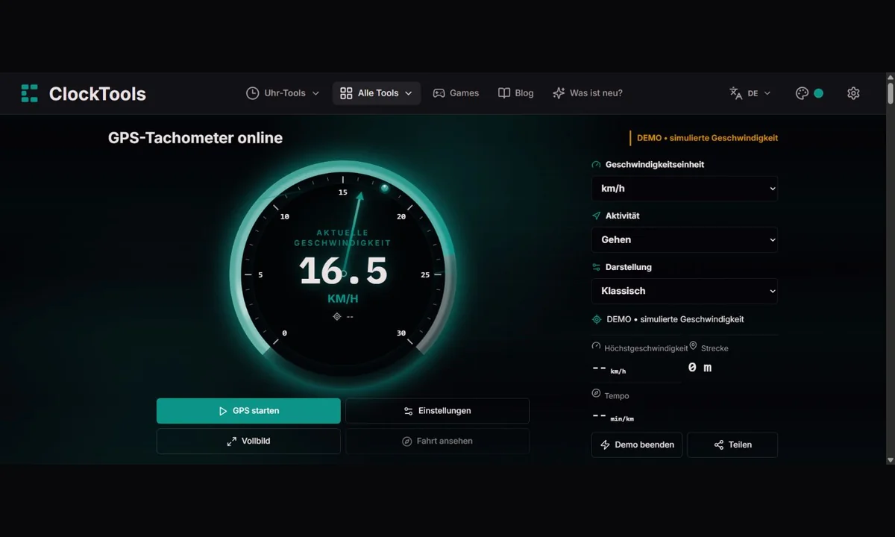Viewport: 895px width, 537px height.
Task: Click the share icon in Teilen
Action: coord(719,445)
